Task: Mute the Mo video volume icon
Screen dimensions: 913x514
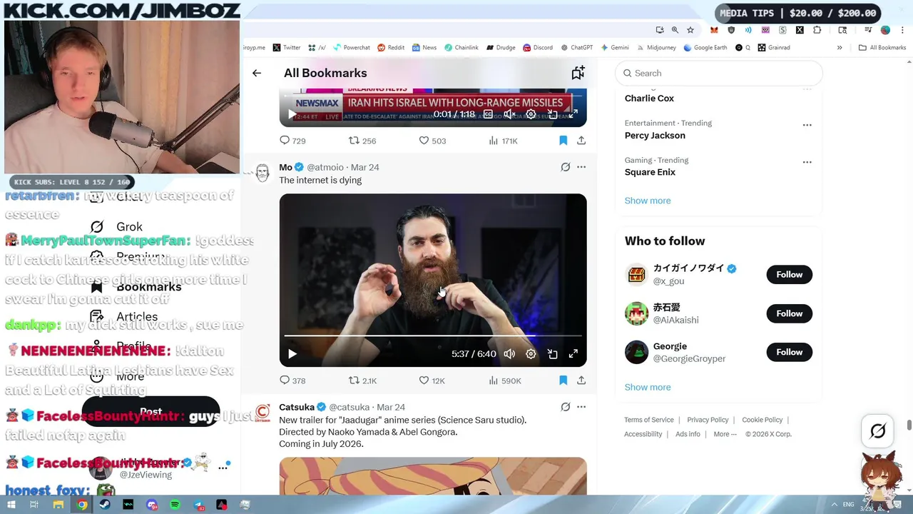Action: coord(509,354)
